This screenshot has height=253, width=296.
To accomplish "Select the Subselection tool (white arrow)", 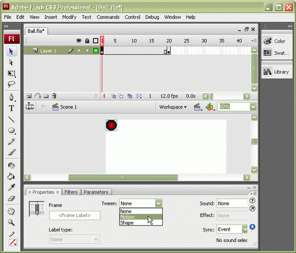I will point(11,62).
